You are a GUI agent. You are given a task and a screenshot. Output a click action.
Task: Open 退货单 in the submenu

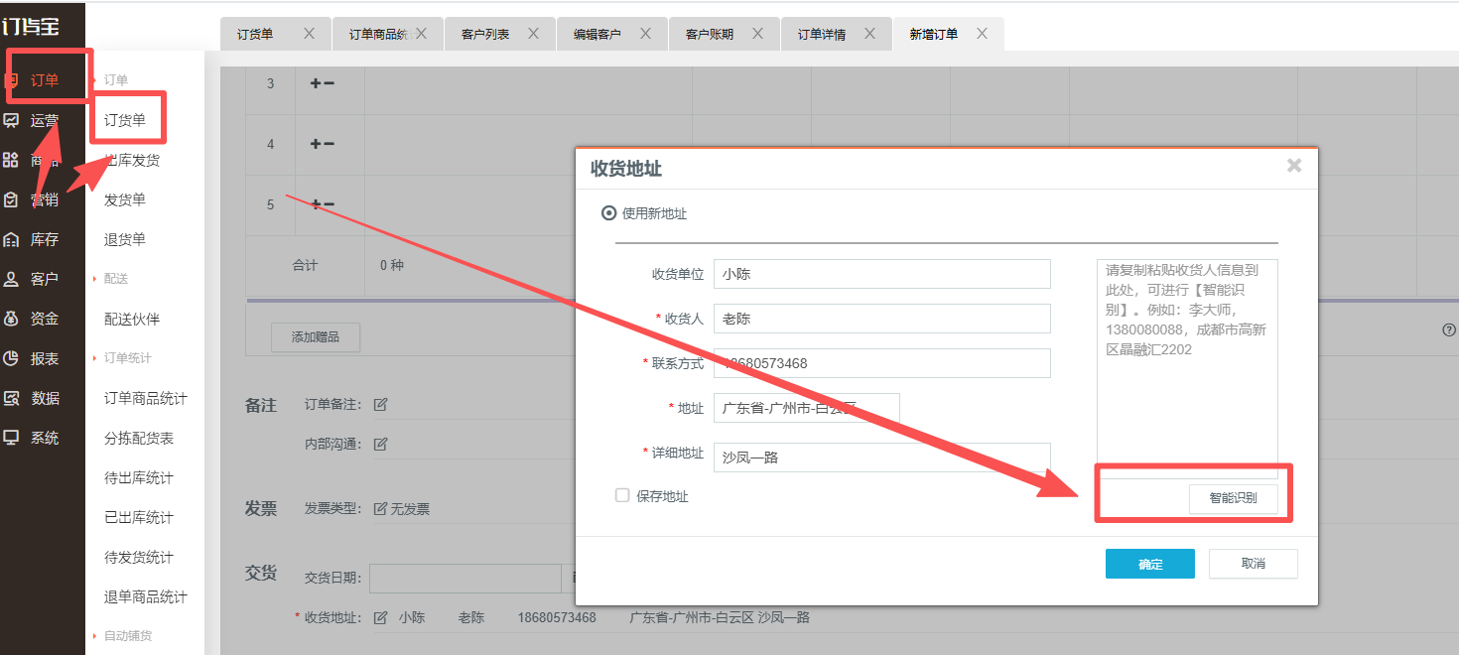(125, 239)
